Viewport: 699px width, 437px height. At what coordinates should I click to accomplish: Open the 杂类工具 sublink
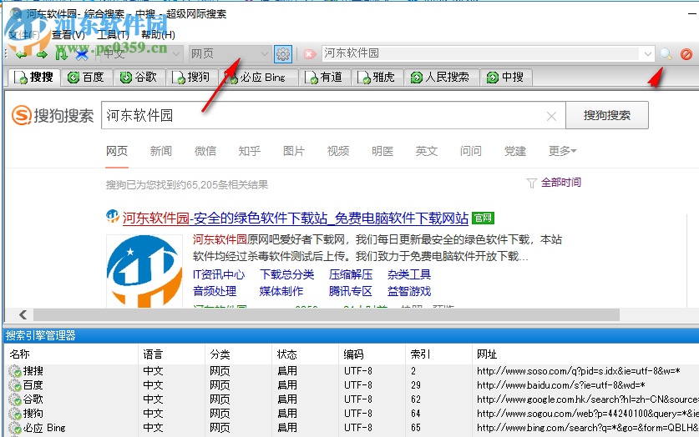408,274
